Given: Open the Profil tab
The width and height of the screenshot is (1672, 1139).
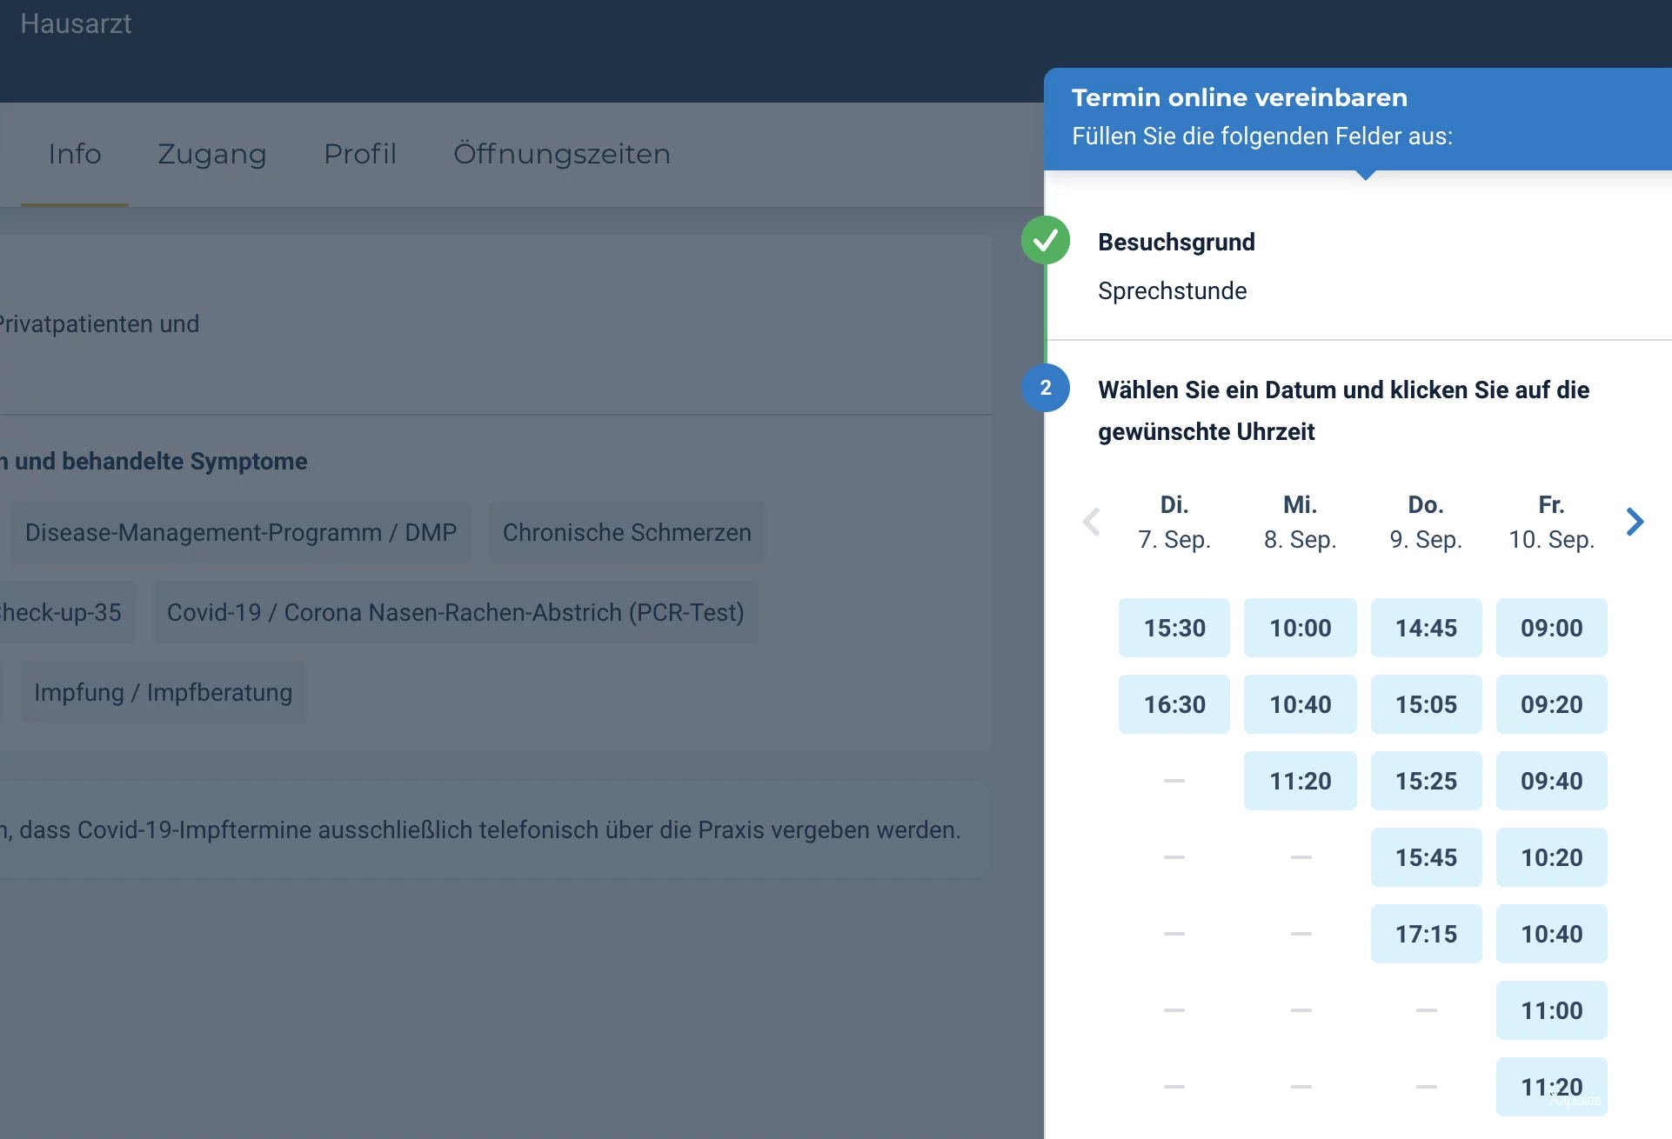Looking at the screenshot, I should (x=360, y=154).
